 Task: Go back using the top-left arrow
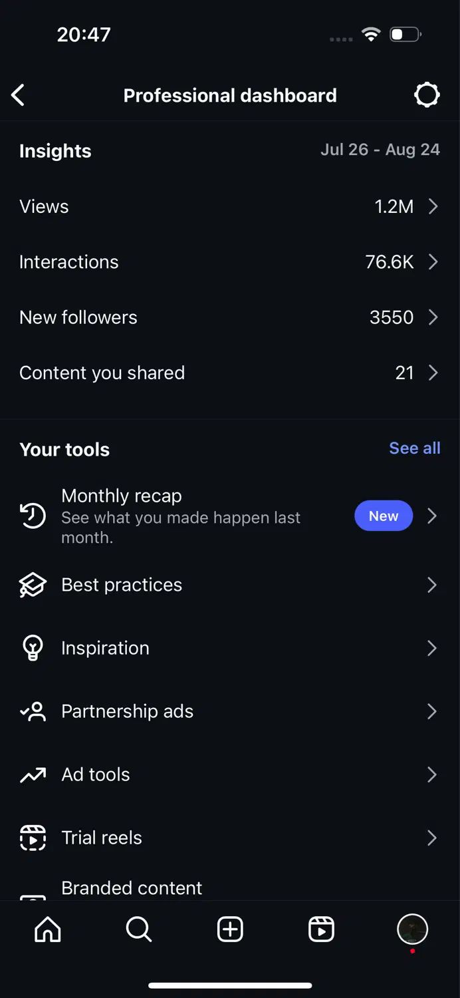18,95
